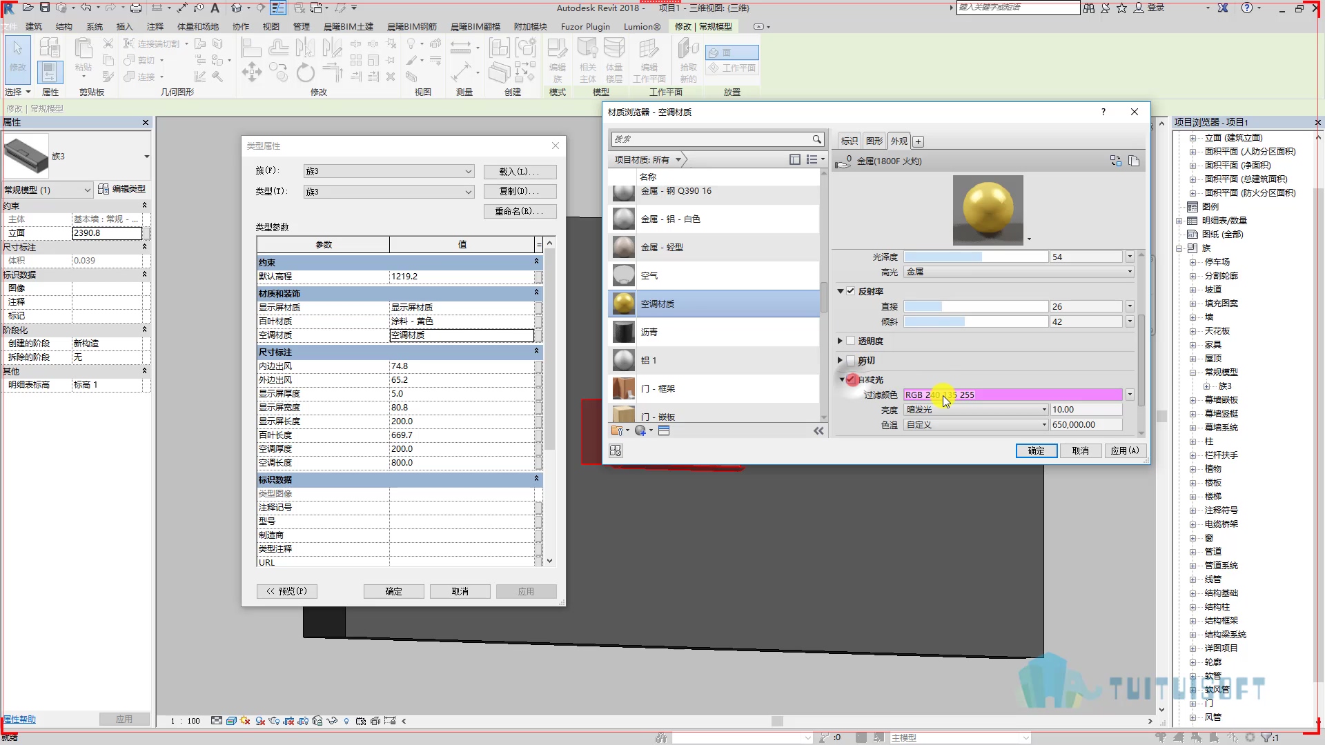Image resolution: width=1325 pixels, height=745 pixels.
Task: Adjust the Glossiness (光泽度) slider
Action: coord(976,257)
